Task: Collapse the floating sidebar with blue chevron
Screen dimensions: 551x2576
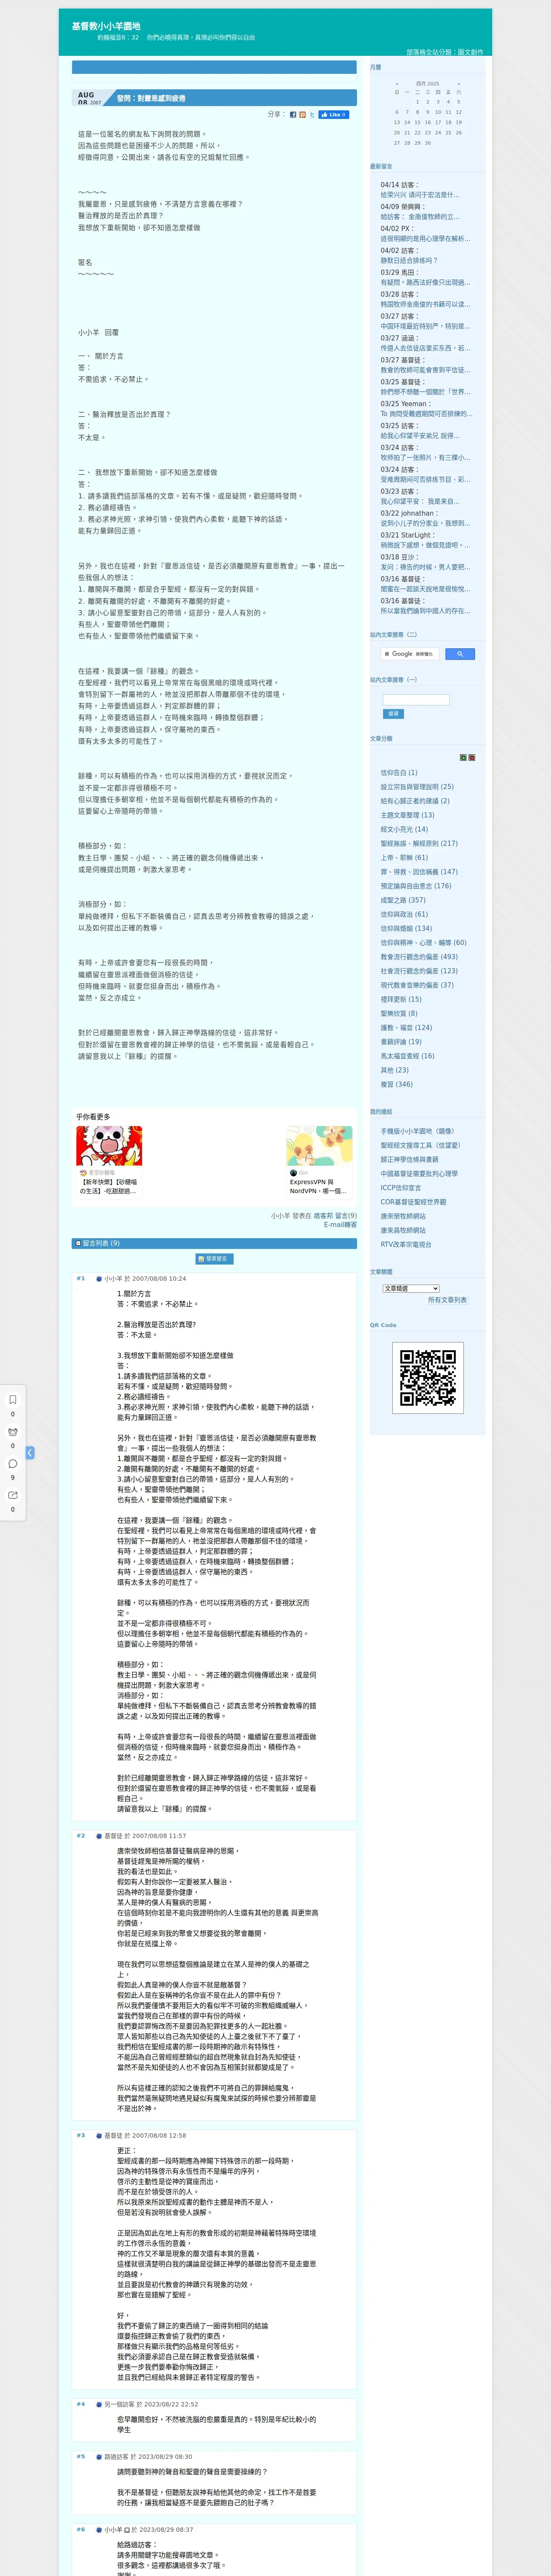Action: coord(30,1453)
